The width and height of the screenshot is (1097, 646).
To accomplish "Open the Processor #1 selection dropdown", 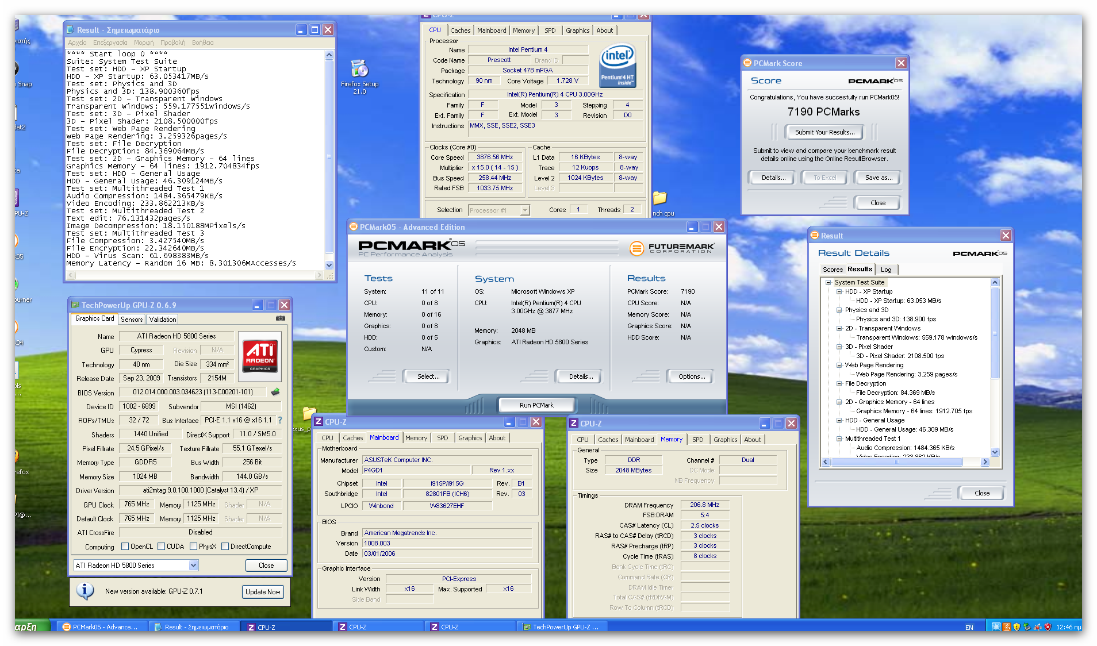I will click(x=524, y=210).
